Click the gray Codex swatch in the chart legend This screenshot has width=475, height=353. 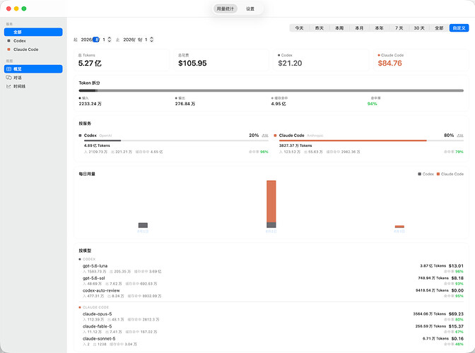[420, 174]
